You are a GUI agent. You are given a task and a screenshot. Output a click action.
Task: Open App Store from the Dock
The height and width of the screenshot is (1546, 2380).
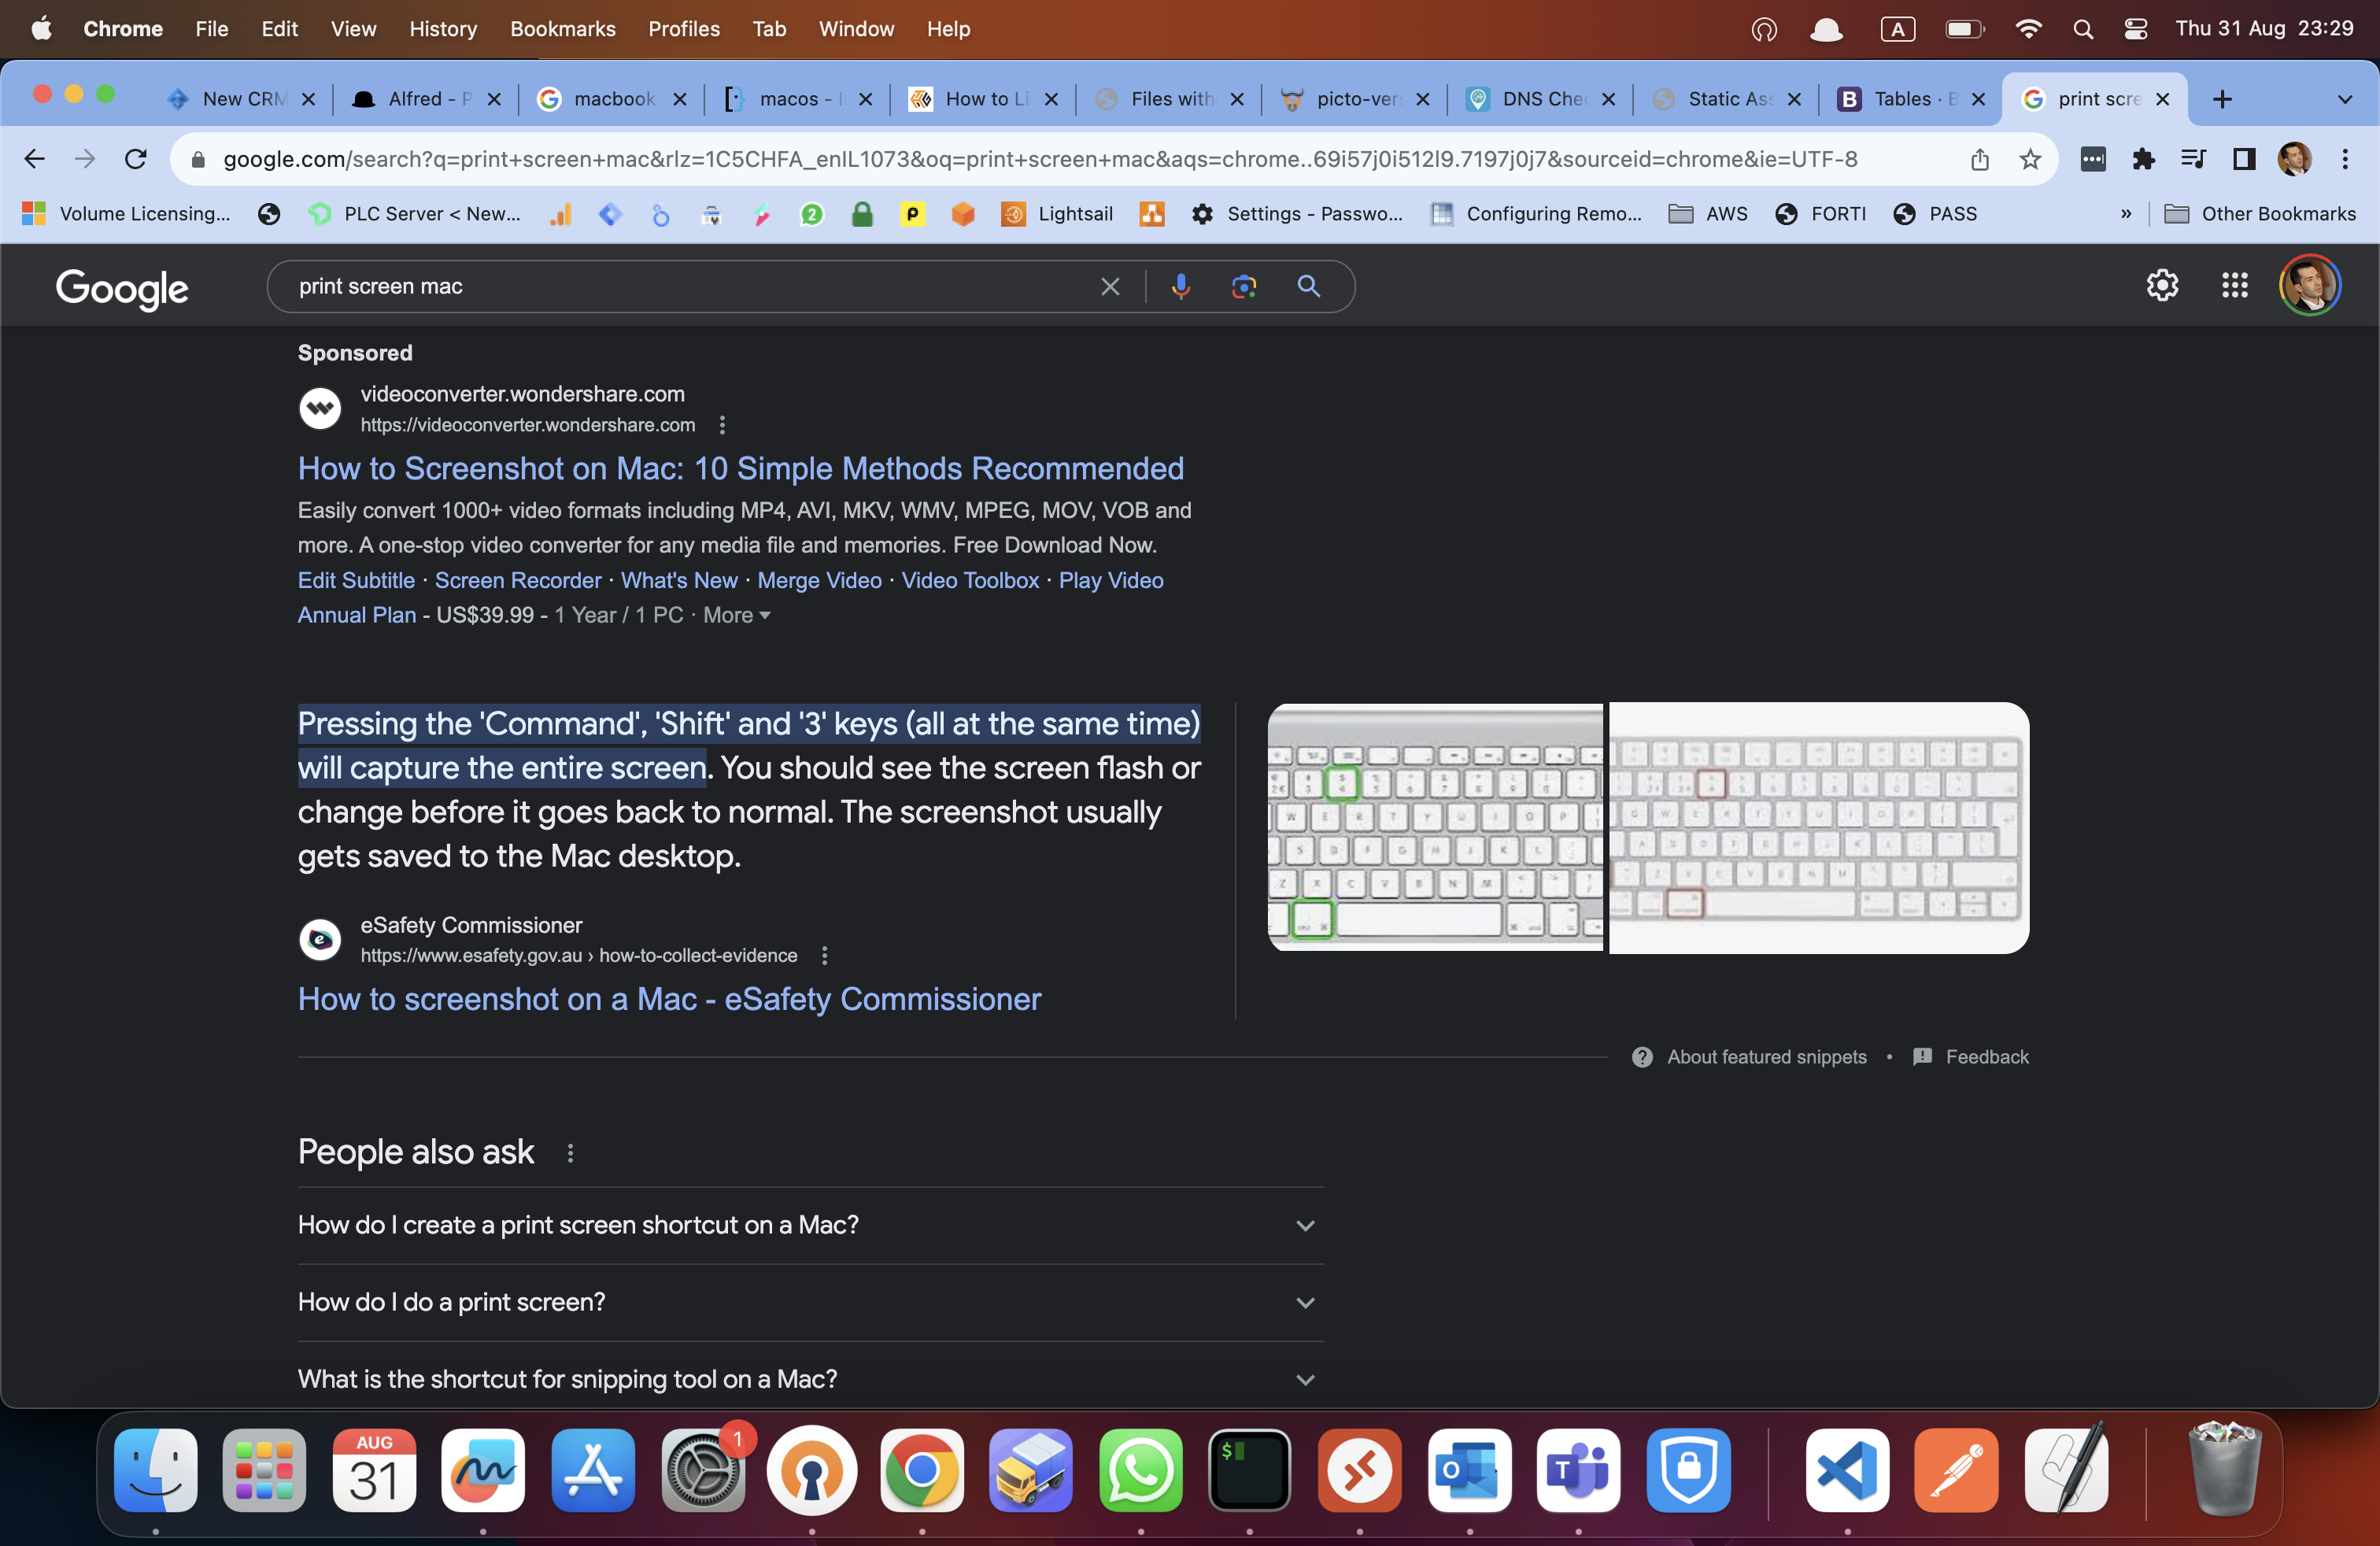tap(593, 1470)
